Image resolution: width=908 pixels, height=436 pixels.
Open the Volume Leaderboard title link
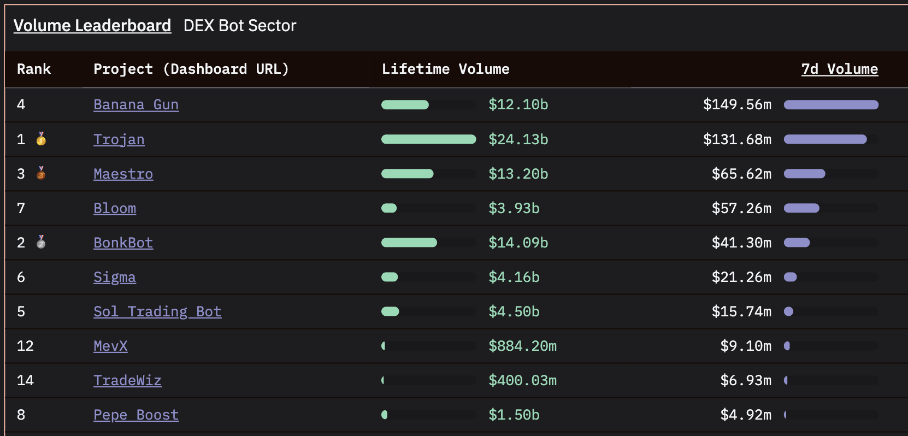92,26
